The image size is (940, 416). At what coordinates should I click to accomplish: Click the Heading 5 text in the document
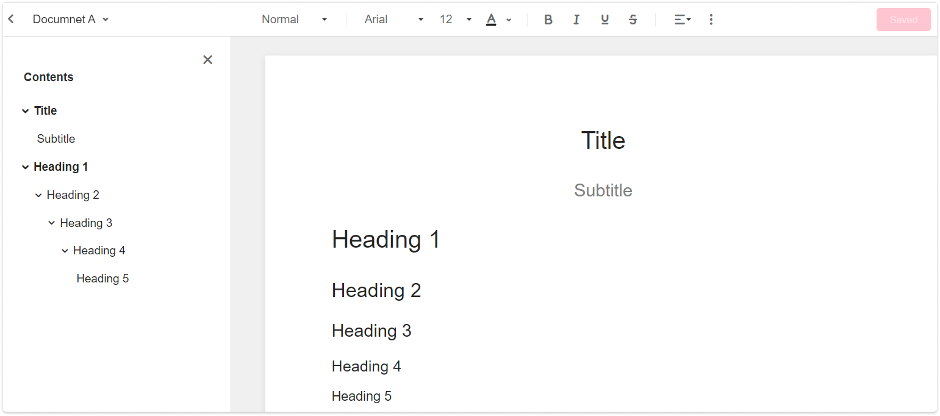[362, 396]
